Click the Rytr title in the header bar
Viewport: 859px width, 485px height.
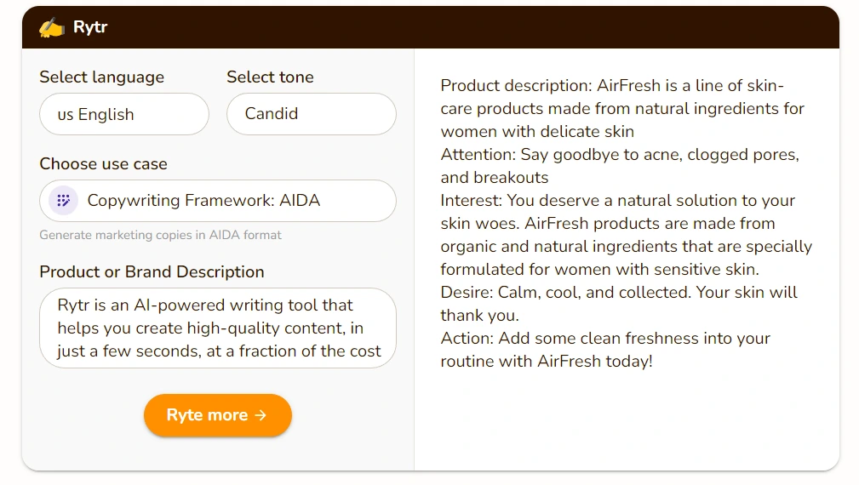tap(90, 27)
